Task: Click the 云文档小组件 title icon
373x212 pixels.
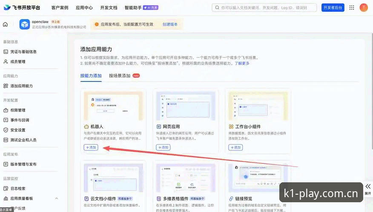Action: (86, 198)
